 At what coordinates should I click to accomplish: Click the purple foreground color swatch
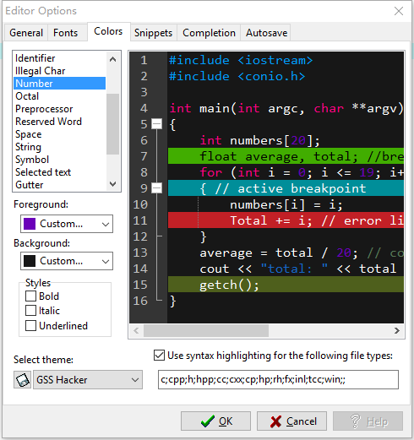30,224
